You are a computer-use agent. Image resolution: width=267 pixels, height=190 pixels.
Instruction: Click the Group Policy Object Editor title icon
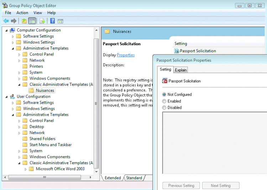(5, 5)
